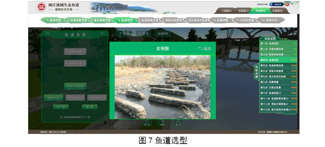Click the 移动 move icon below the image
Viewport: 325px width, 147px height.
tap(147, 123)
